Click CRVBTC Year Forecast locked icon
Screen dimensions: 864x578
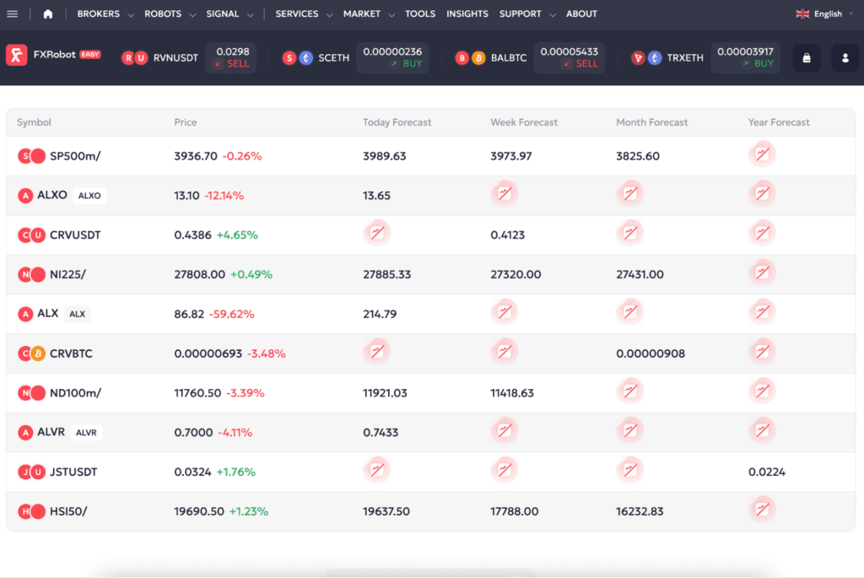[x=762, y=352]
